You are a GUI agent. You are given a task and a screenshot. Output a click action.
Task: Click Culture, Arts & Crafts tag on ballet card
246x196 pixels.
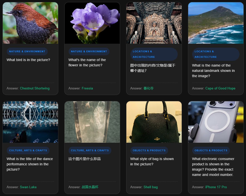click(x=28, y=151)
